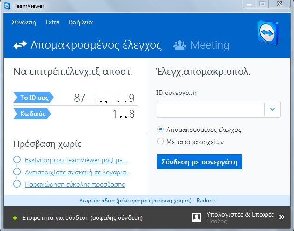Open the Βοήθεια menu
294x231 pixels.
81,22
